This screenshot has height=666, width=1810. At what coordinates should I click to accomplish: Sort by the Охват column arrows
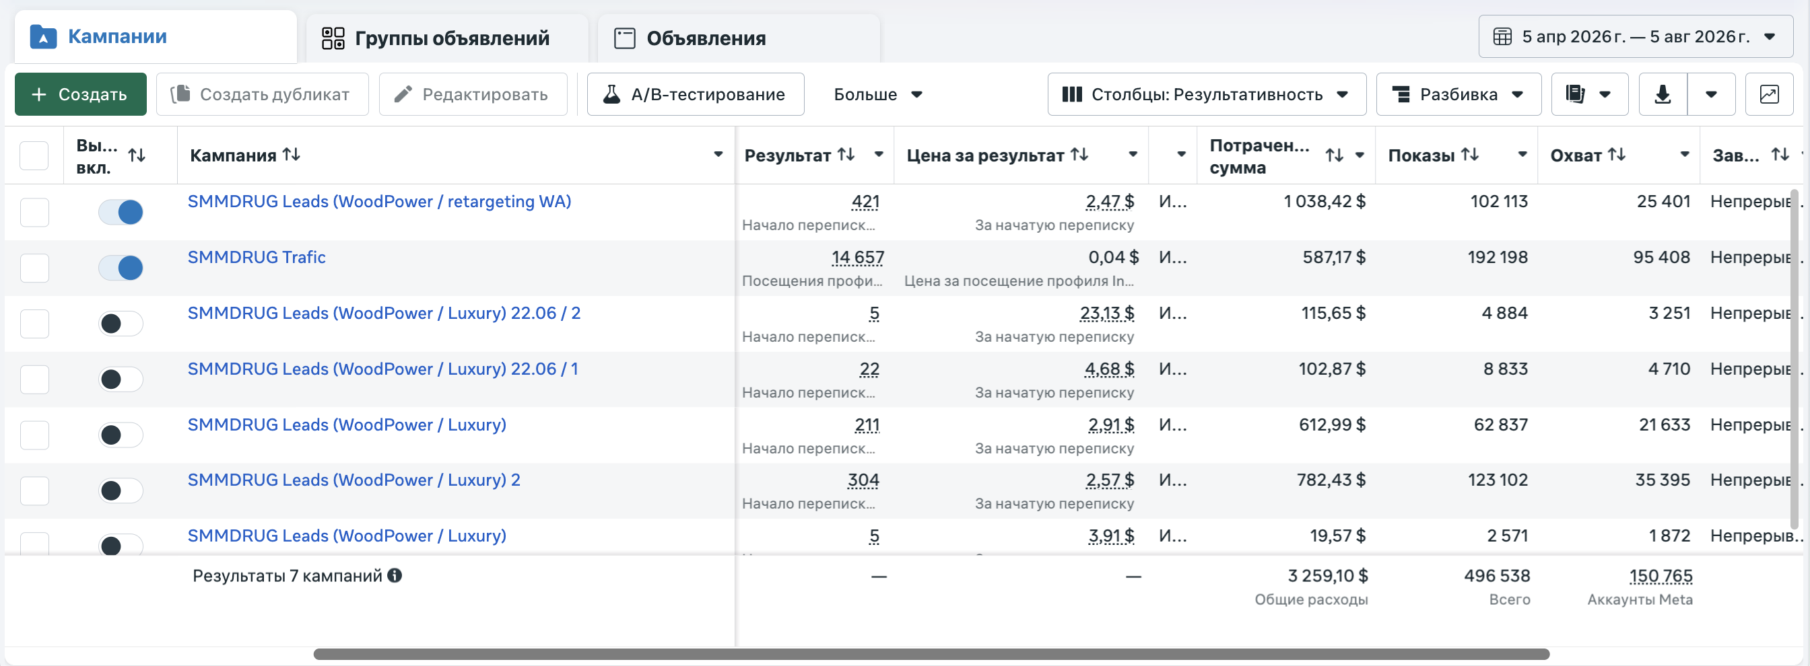click(1617, 155)
